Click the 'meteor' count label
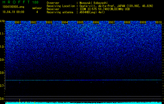The width and height of the screenshot is (164, 104). point(37,8)
